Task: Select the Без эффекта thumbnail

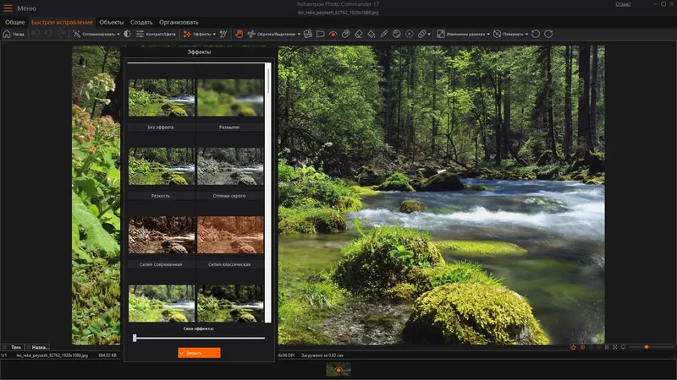Action: click(161, 97)
